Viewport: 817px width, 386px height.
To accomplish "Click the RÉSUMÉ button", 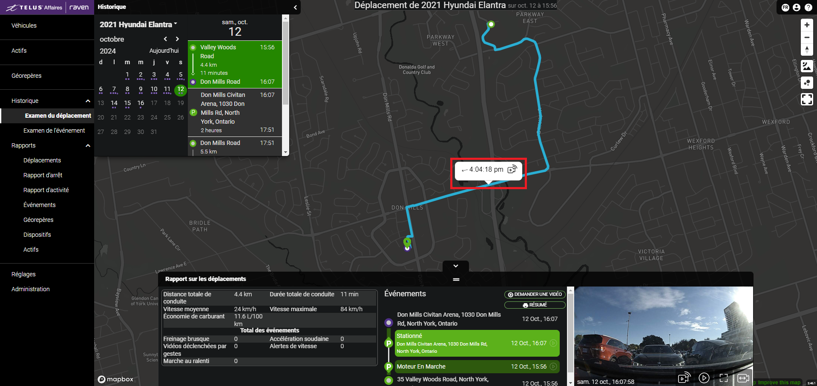I will 535,305.
